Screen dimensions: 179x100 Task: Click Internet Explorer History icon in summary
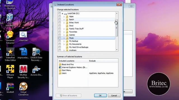coord(60,67)
